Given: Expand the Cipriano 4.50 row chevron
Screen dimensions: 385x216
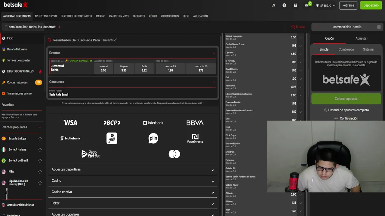Looking at the screenshot, I should tap(300, 54).
